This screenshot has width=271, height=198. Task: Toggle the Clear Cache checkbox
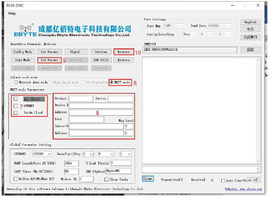click(107, 179)
